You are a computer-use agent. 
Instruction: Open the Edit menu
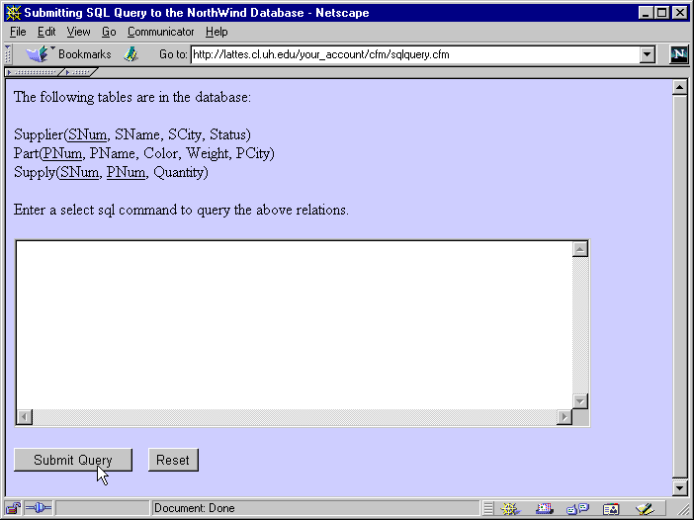tap(46, 32)
